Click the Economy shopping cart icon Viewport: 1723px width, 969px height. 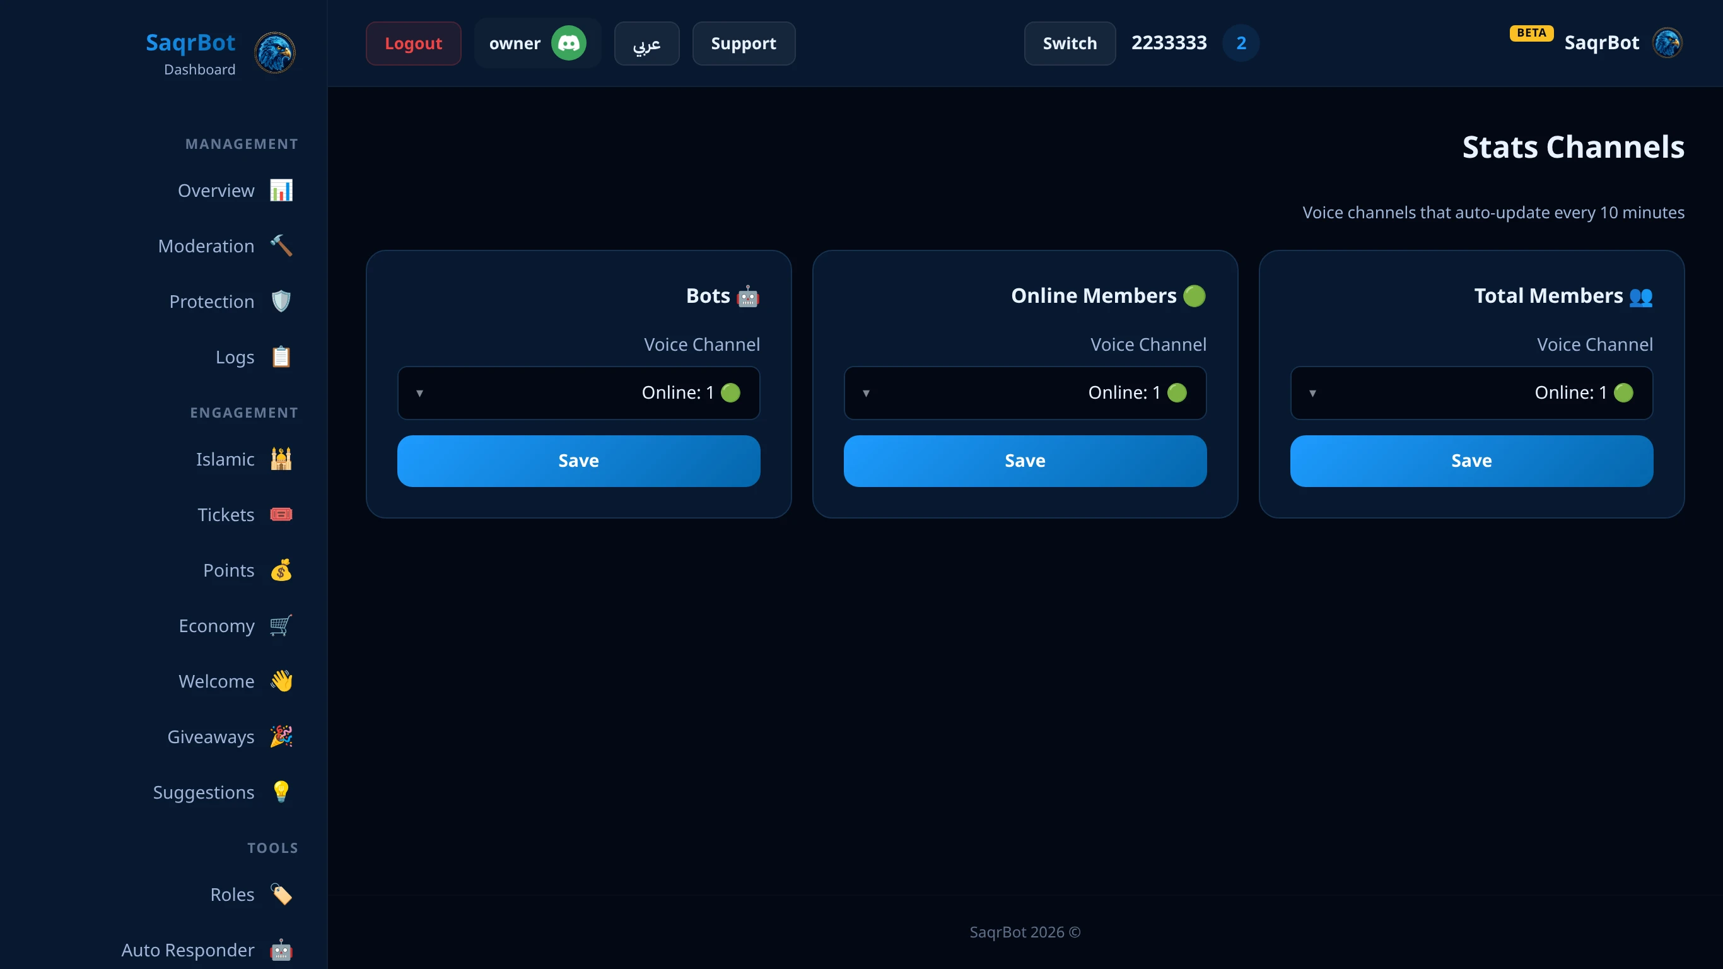coord(281,626)
